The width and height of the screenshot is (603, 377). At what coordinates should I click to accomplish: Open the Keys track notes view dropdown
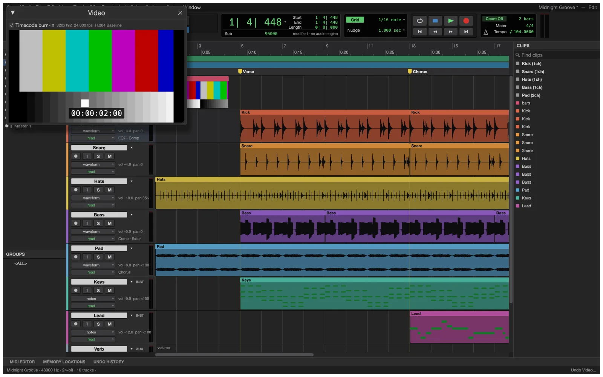pos(93,299)
